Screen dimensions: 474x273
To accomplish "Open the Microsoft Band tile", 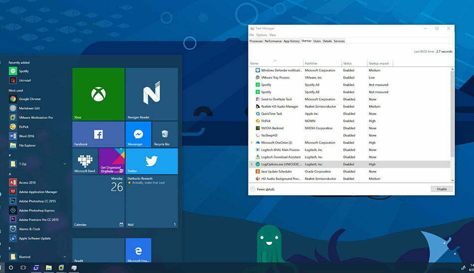I will point(85,161).
